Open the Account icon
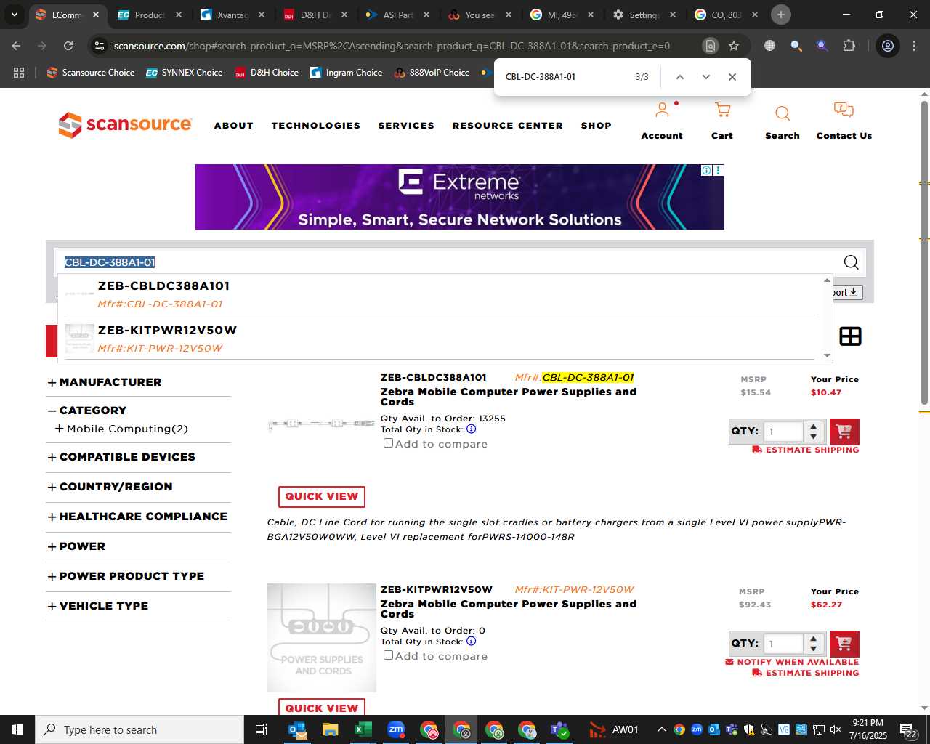The width and height of the screenshot is (930, 744). coord(662,110)
